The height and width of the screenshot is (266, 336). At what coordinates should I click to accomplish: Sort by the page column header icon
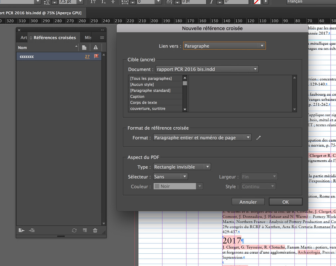coord(84,47)
